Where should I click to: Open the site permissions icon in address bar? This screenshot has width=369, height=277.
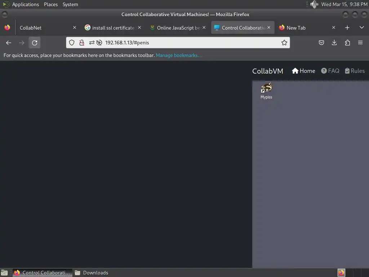(92, 43)
